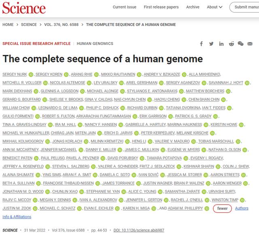Open Current Issue menu item
Image resolution: width=259 pixels, height=233 pixels.
pos(125,7)
